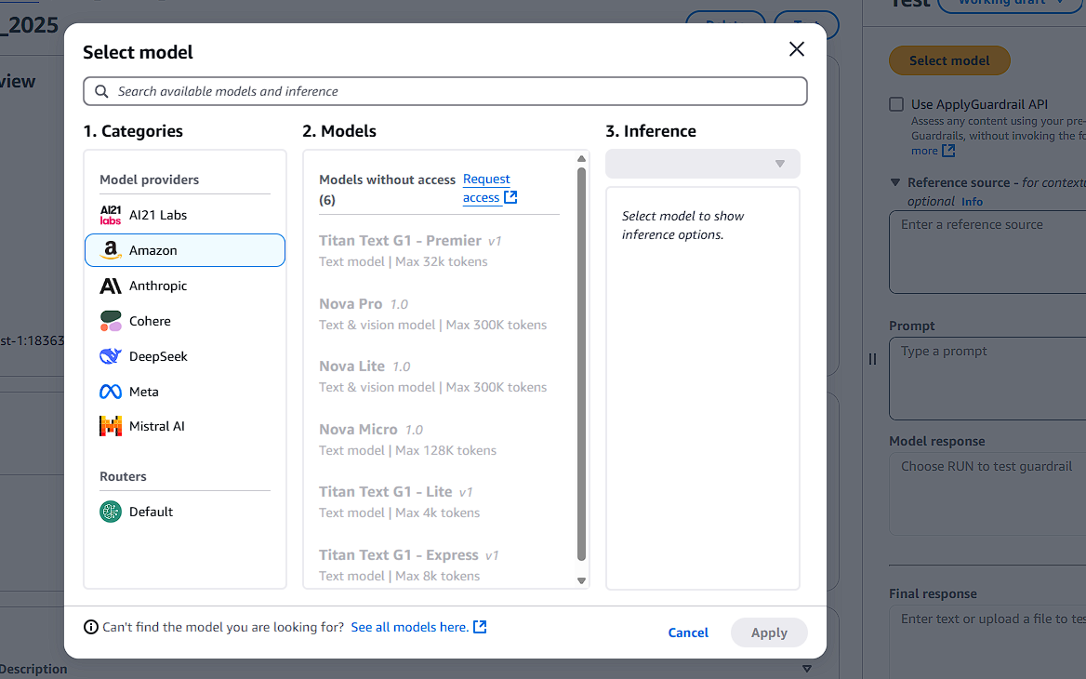The width and height of the screenshot is (1086, 679).
Task: Select Titan Text G1 - Lite model
Action: [x=439, y=501]
